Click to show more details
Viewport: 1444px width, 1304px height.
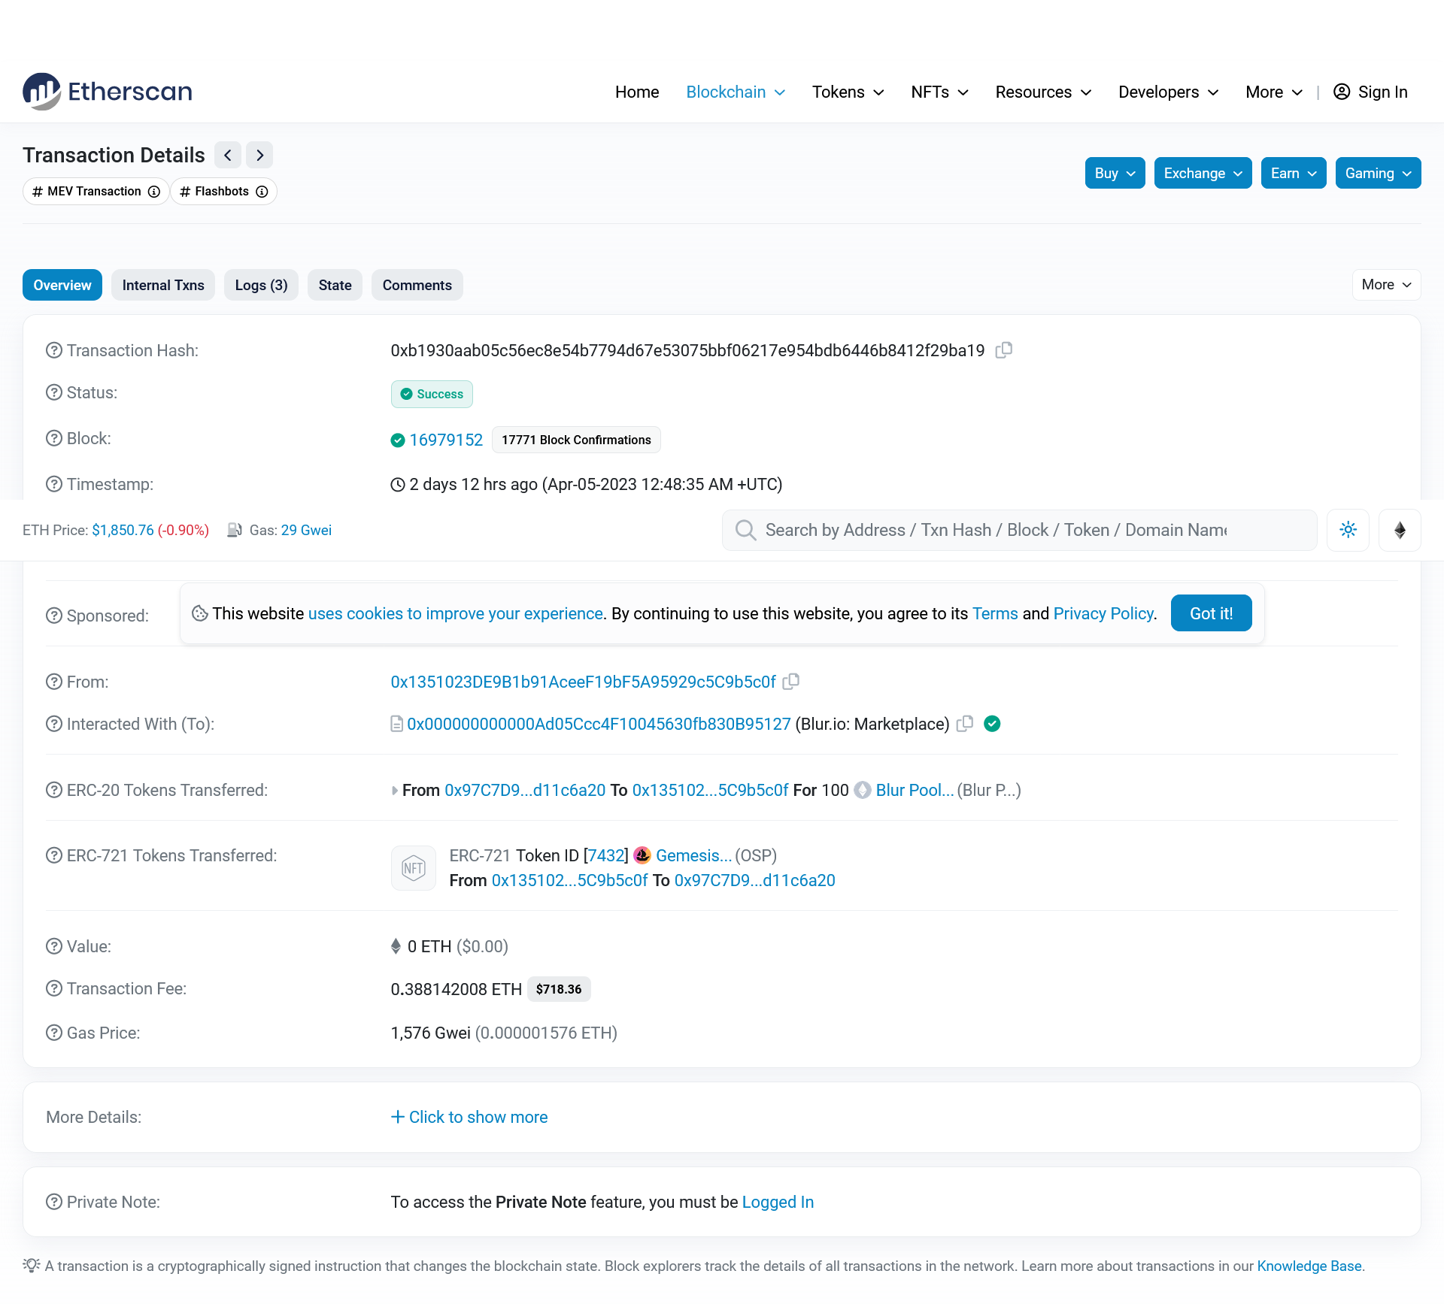click(469, 1117)
